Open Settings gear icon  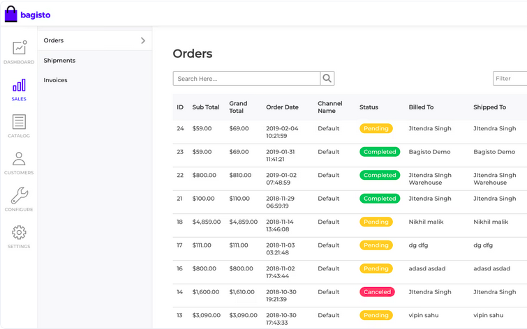coord(19,233)
